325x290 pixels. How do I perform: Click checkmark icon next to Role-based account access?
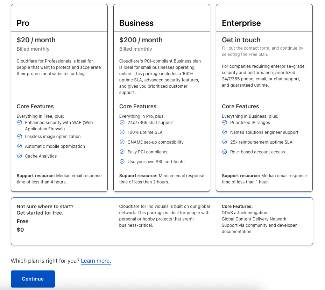[x=225, y=152]
